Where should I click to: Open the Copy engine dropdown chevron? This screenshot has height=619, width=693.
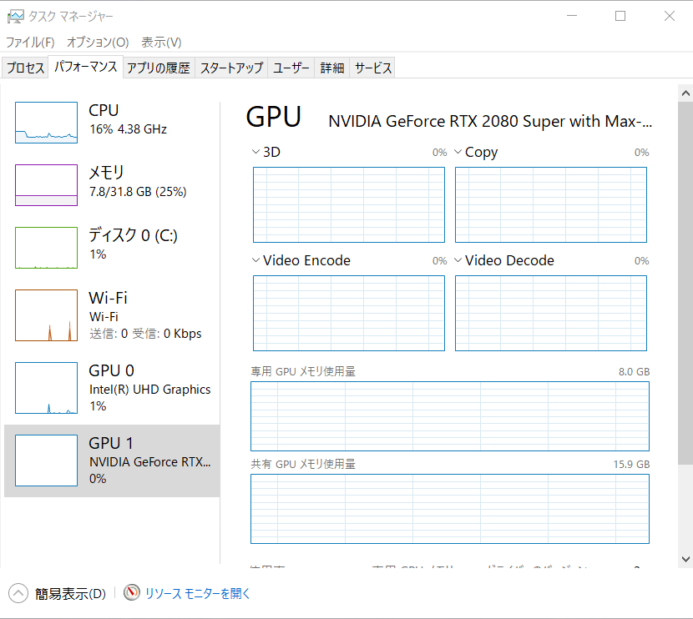point(458,152)
